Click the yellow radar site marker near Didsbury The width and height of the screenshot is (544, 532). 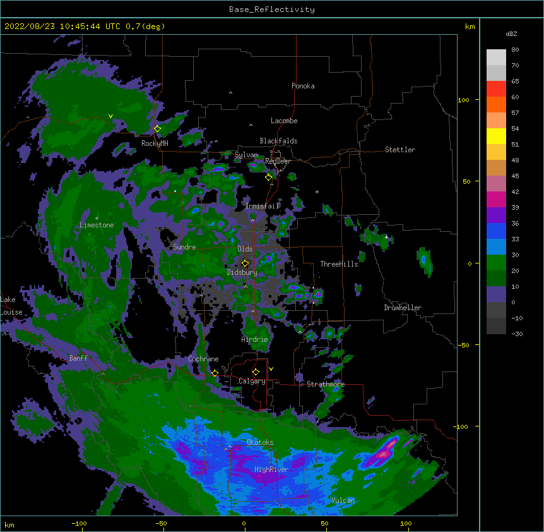pos(245,263)
